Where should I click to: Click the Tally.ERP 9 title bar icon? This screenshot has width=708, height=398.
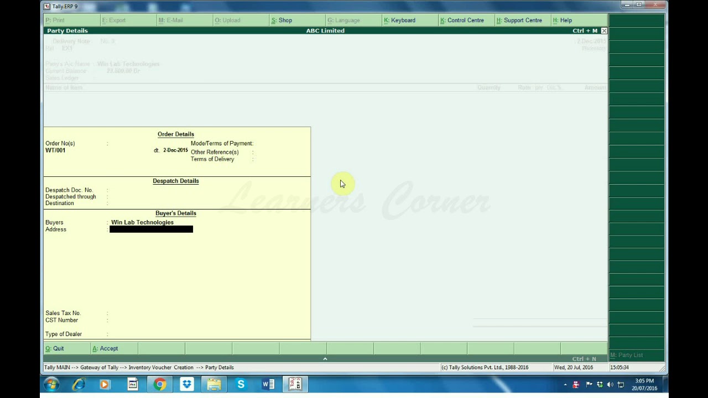coord(47,6)
